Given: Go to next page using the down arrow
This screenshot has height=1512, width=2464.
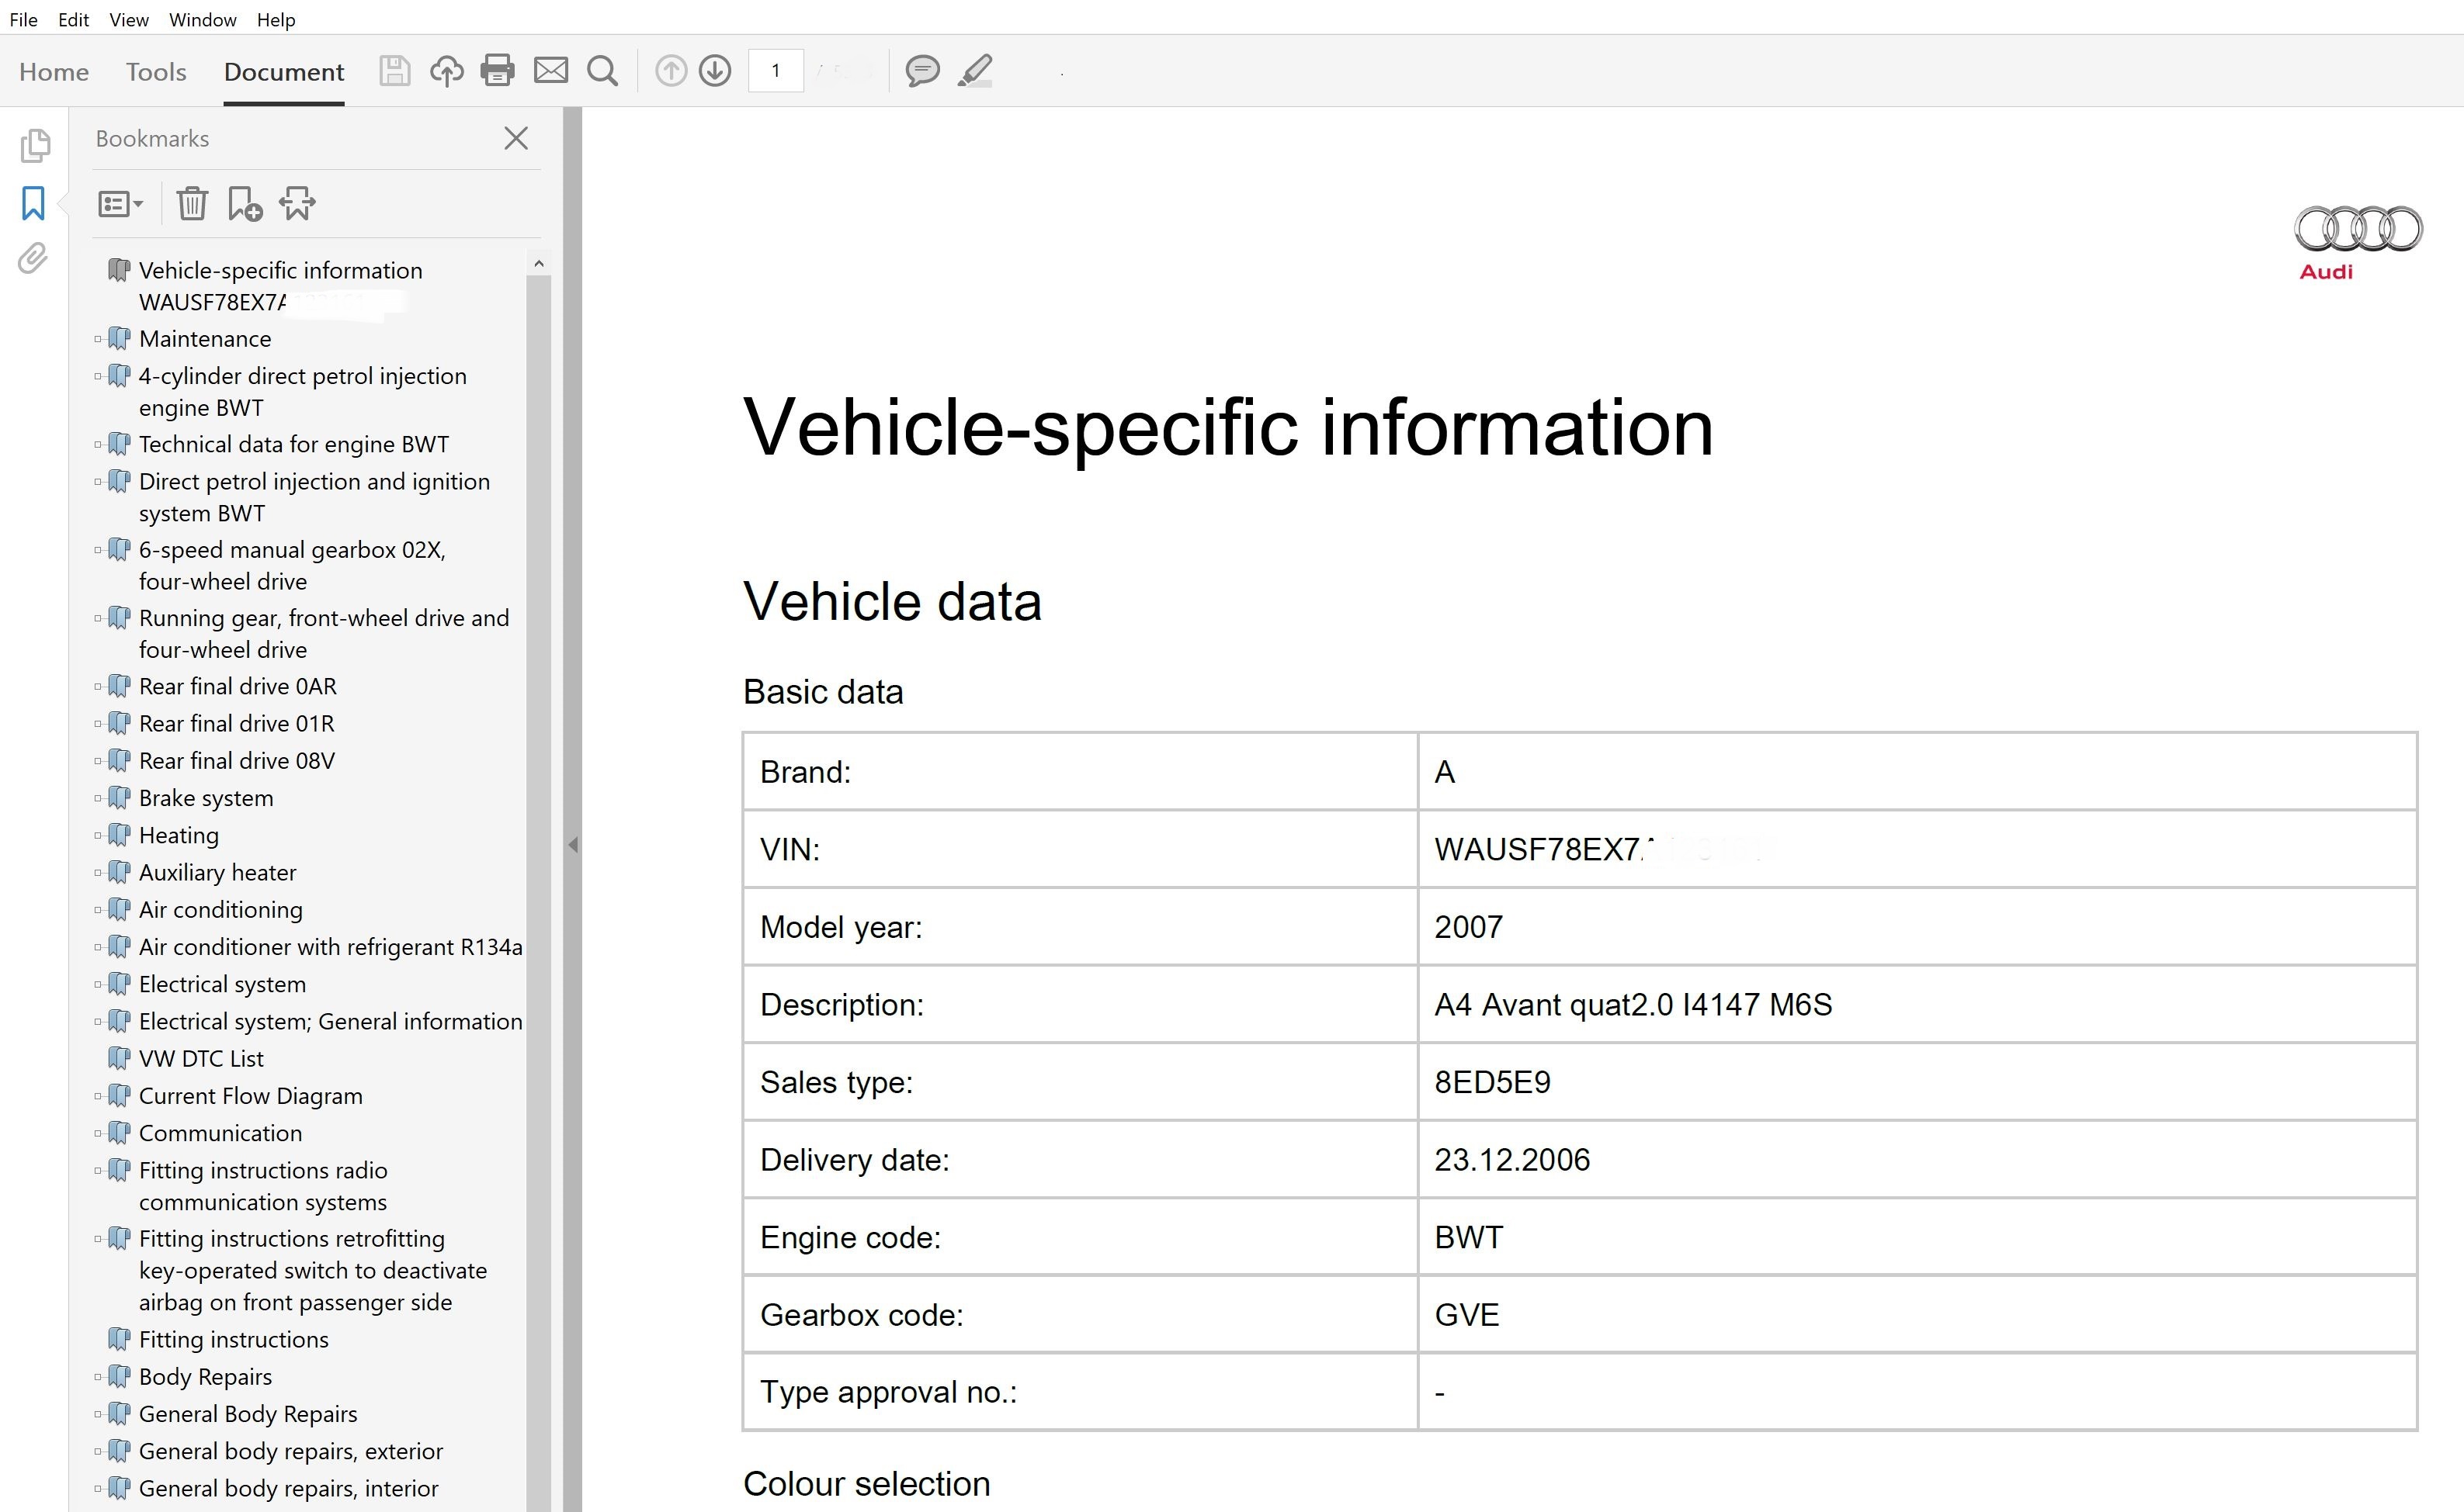Looking at the screenshot, I should (714, 71).
